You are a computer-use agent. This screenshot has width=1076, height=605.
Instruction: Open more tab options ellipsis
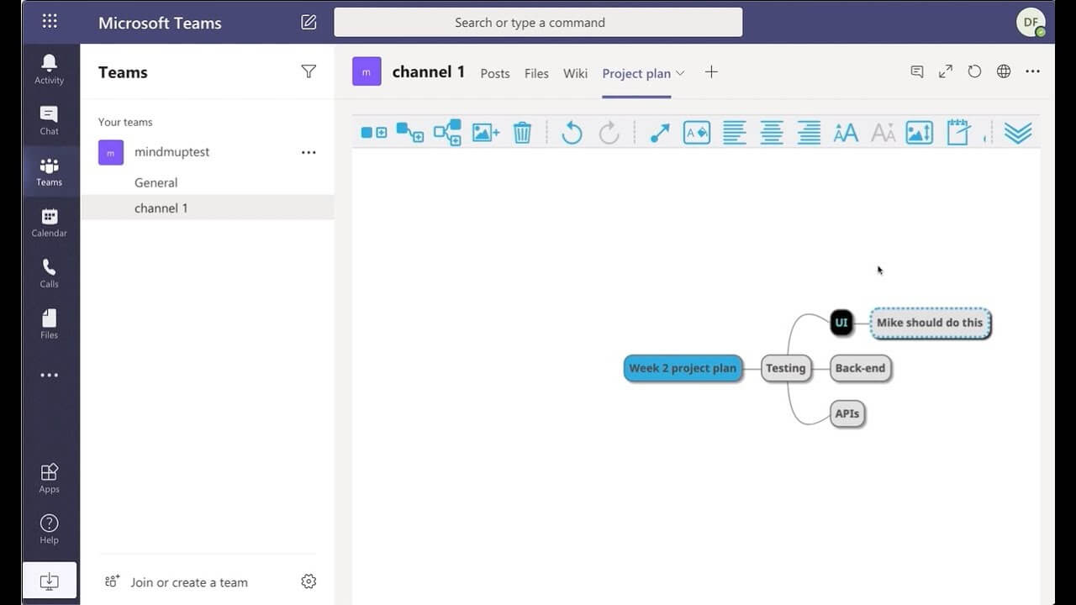coord(1032,72)
